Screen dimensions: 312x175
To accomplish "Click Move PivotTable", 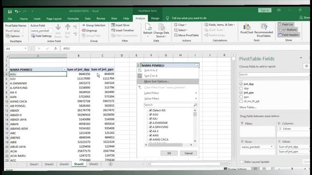I will (186, 35).
